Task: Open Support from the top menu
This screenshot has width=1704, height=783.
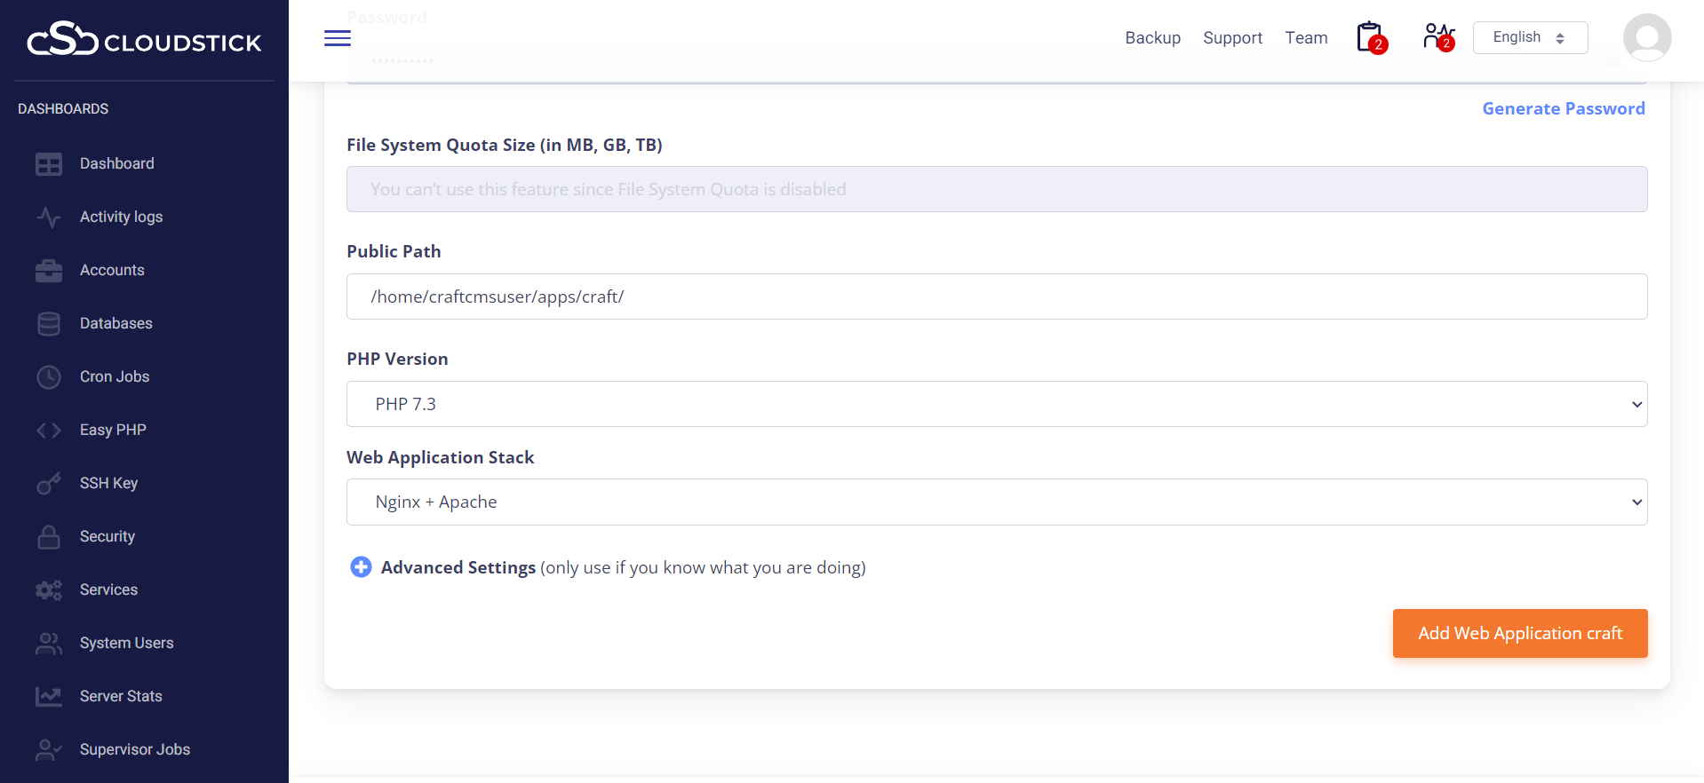Action: click(x=1232, y=38)
